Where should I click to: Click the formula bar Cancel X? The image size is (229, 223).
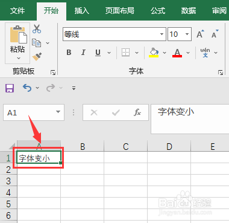coord(94,112)
